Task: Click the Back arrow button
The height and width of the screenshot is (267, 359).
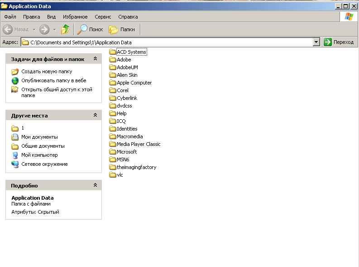Action: 8,29
